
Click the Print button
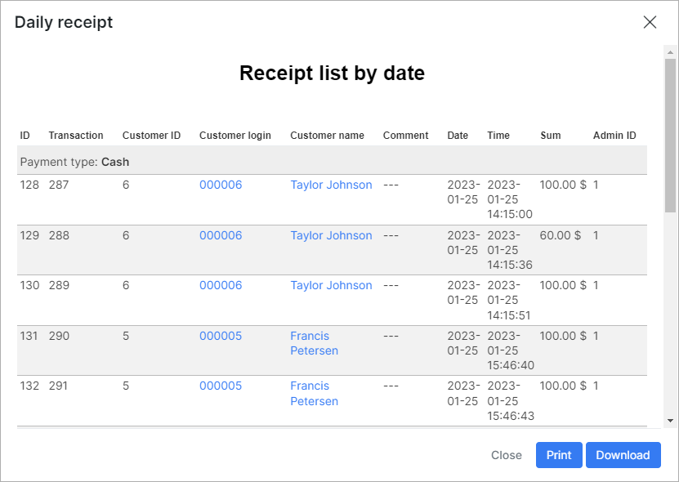559,455
